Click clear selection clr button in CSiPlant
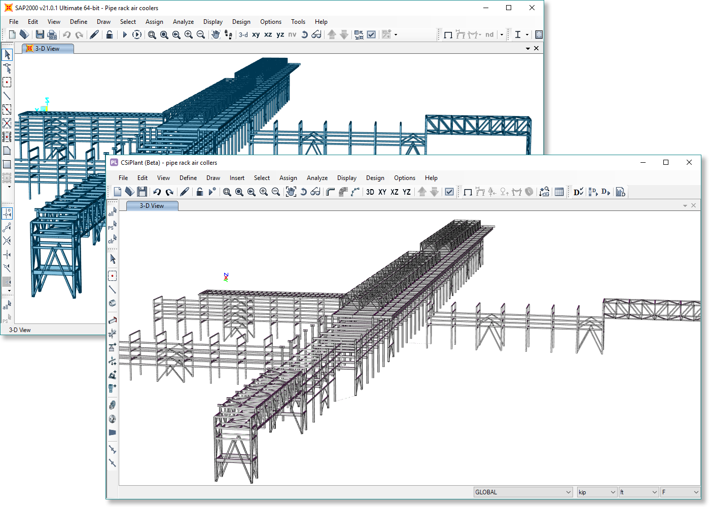 (112, 239)
